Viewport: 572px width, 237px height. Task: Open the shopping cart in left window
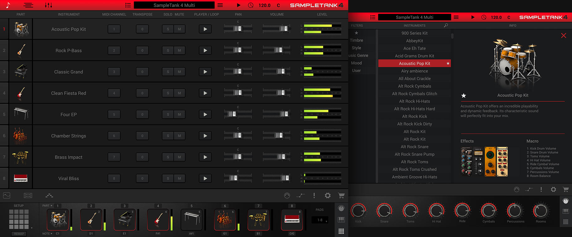click(x=341, y=195)
